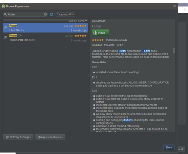Screen dimensions: 188x154
Task: Click the 458,528 download count in list
Action: [68, 26]
